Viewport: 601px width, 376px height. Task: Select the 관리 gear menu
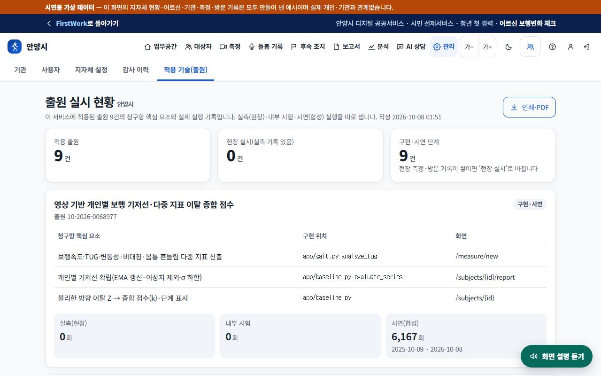(444, 47)
